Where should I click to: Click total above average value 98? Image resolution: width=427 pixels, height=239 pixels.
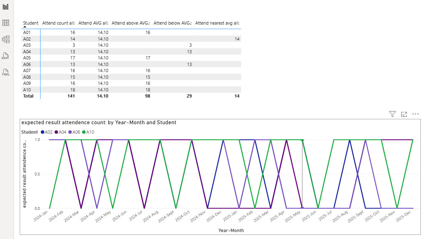point(147,96)
